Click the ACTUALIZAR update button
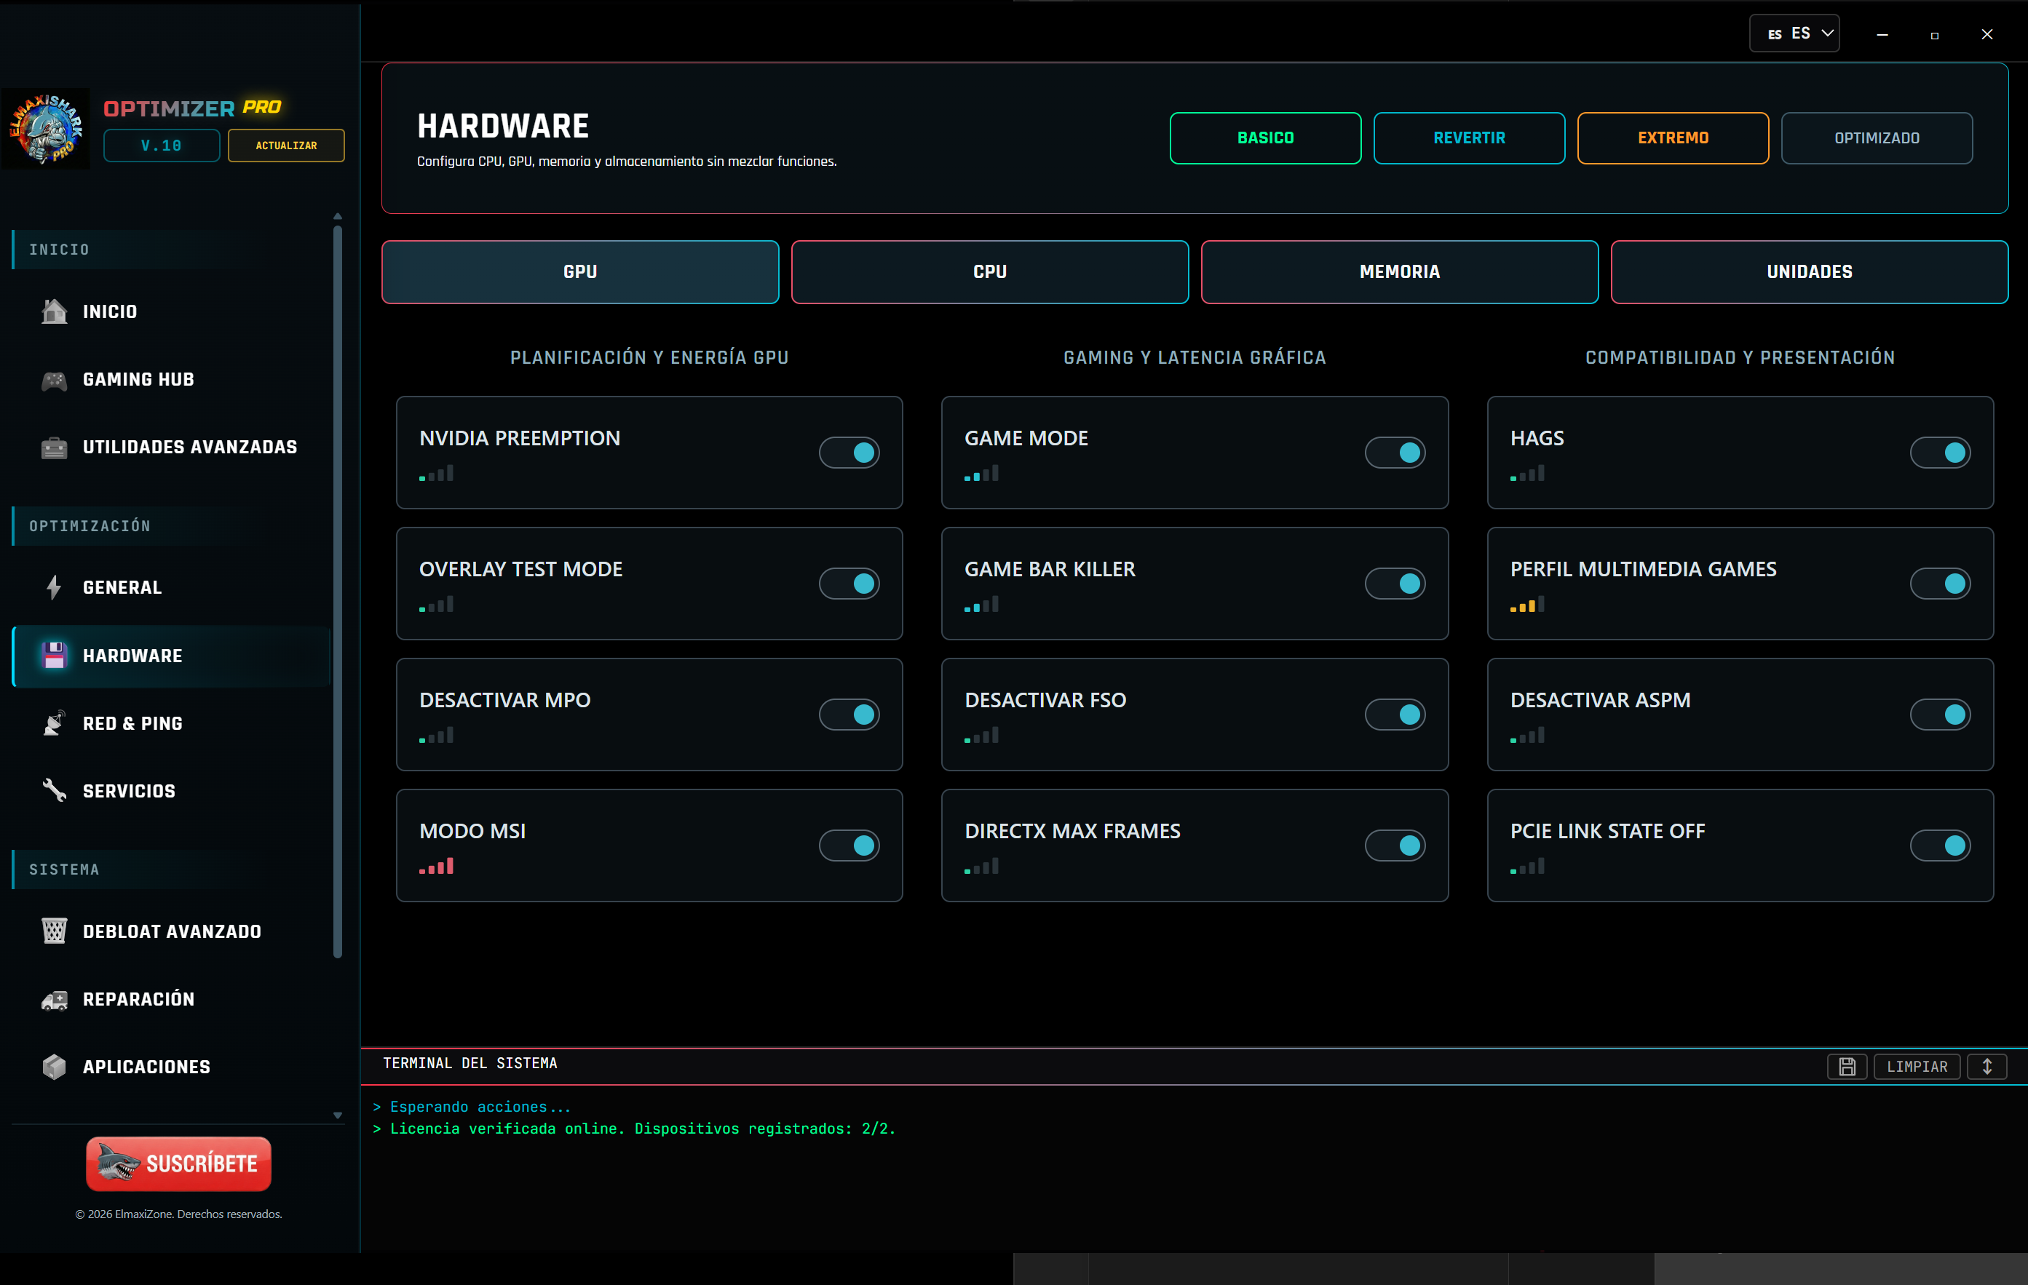 (x=286, y=146)
